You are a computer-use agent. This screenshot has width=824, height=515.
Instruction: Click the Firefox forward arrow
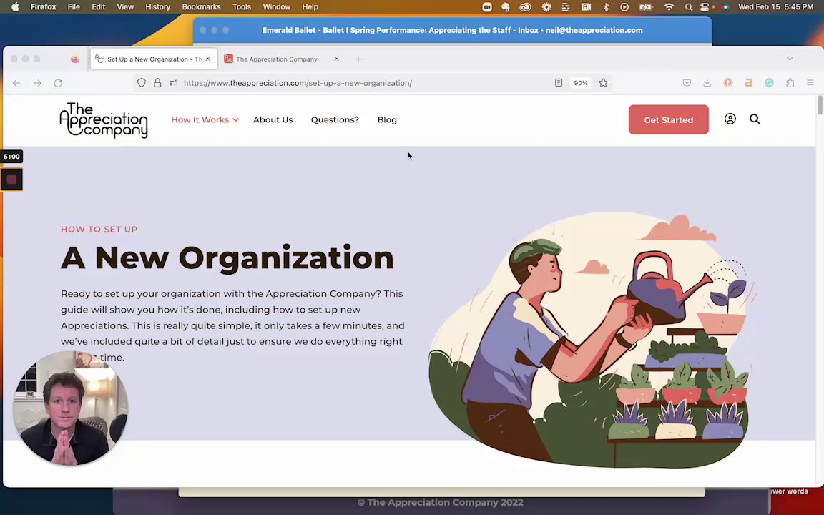pos(37,83)
